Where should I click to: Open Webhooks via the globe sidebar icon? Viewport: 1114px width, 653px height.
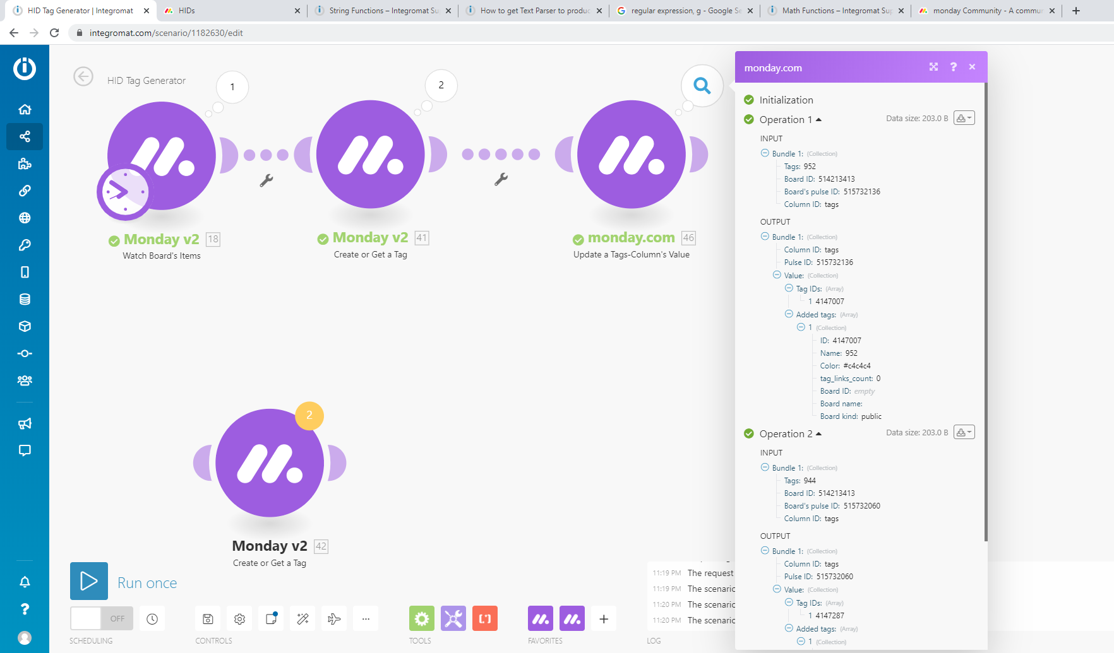(25, 218)
